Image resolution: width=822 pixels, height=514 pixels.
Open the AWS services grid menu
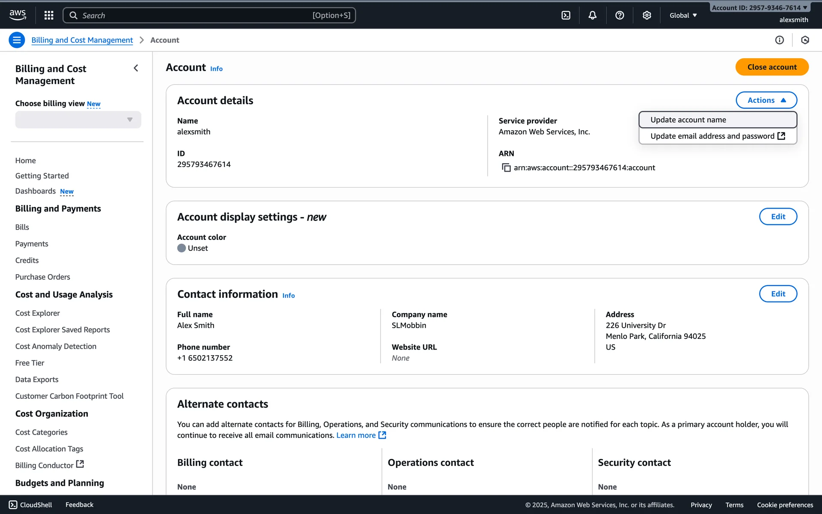click(x=49, y=15)
